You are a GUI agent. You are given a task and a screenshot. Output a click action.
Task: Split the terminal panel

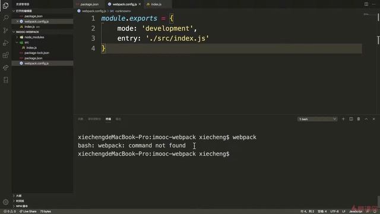point(351,119)
